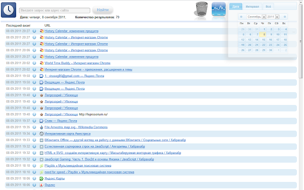Click info icon in File:Amestris map row

coord(34,127)
